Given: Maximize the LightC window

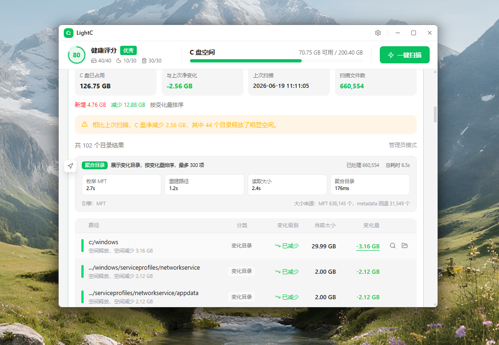Looking at the screenshot, I should pyautogui.click(x=414, y=33).
